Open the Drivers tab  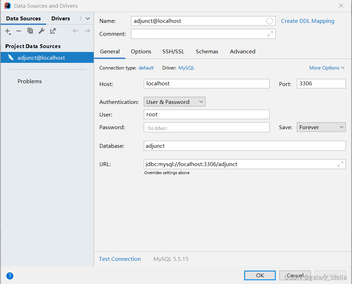[x=60, y=18]
